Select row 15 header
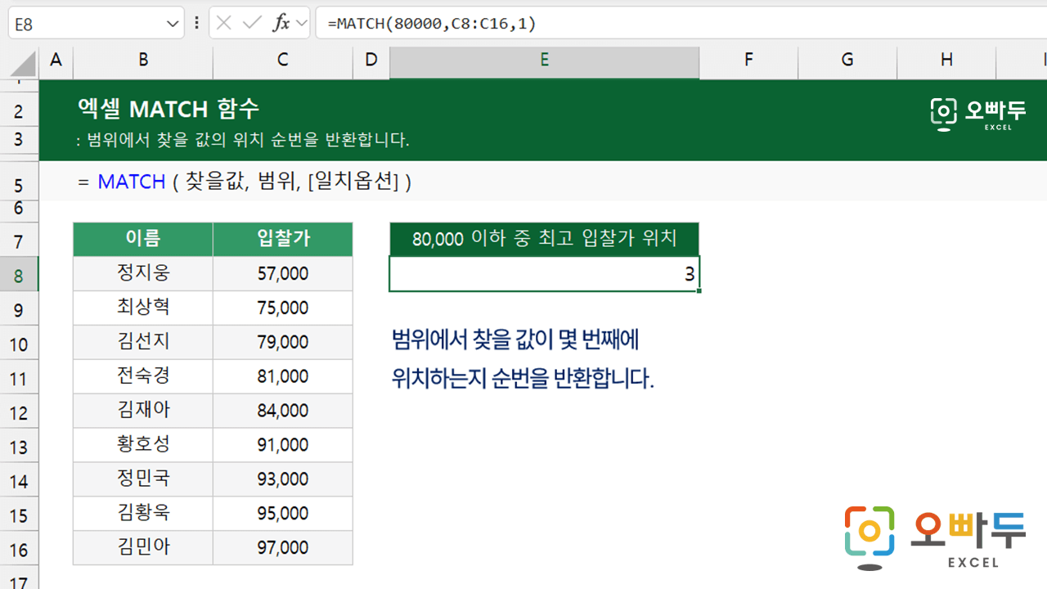The height and width of the screenshot is (589, 1047). 19,515
